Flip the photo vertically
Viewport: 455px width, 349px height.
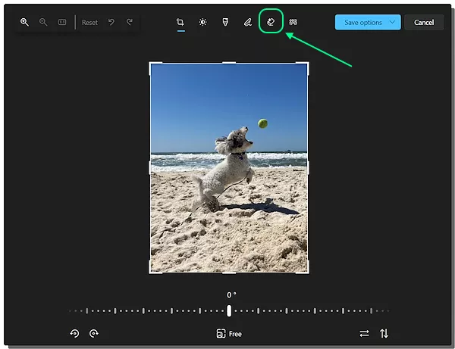(384, 334)
